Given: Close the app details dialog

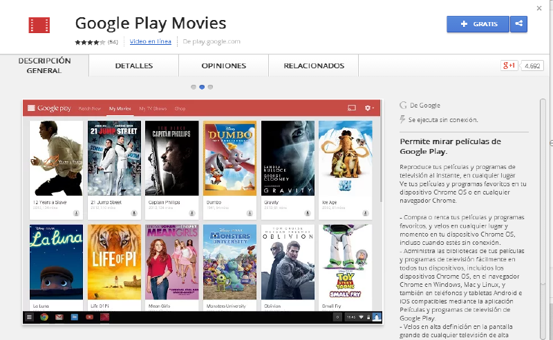Looking at the screenshot, I should [539, 8].
